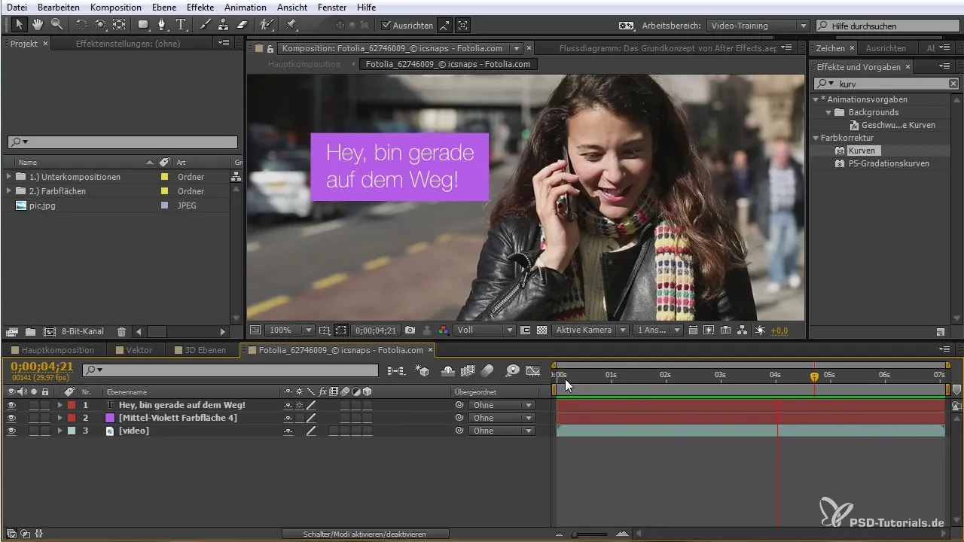Toggle mask and shape path visibility
Screen dimensions: 964x542
coord(341,330)
